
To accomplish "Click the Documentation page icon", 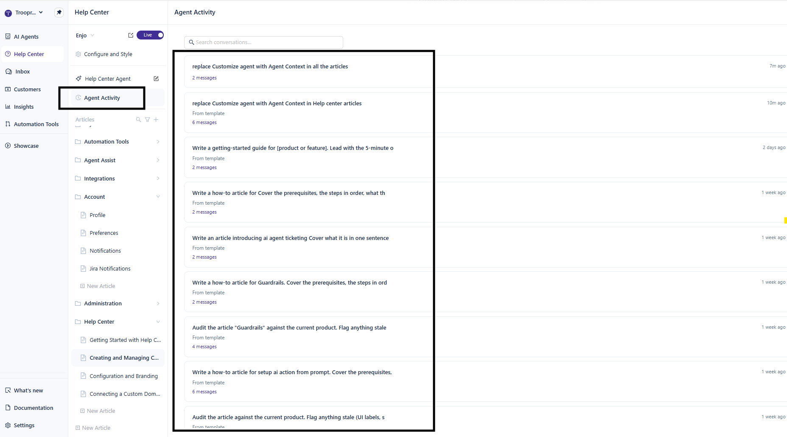I will point(8,408).
